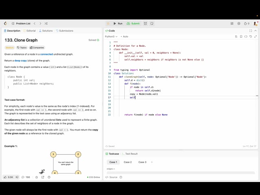
Task: Expand the Companies tag
Action: [37, 48]
